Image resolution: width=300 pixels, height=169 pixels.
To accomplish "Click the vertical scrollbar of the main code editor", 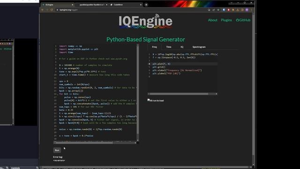I will (137, 92).
